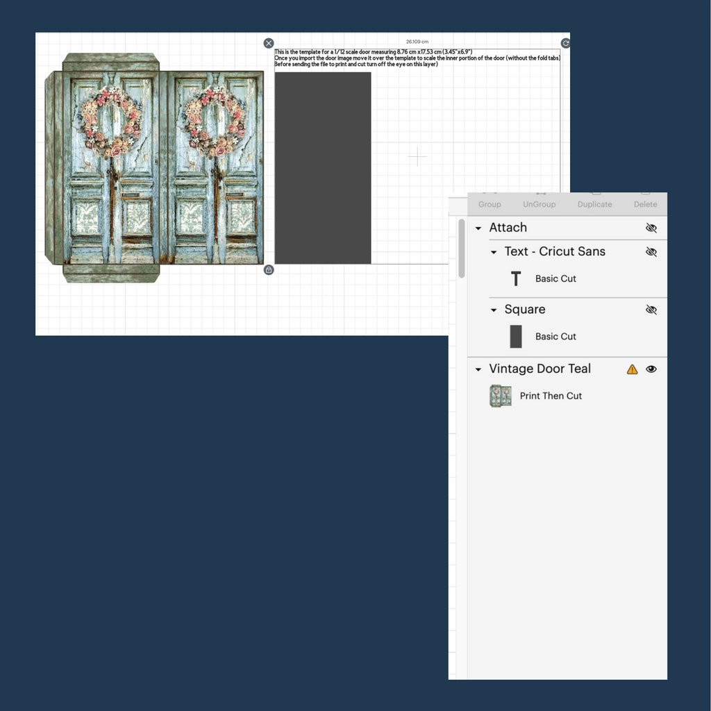Select the Print Then Cut label
The image size is (711, 711).
[551, 396]
